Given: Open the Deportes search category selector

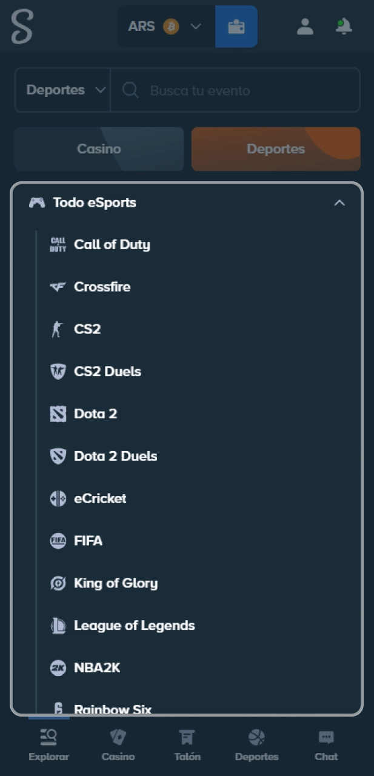Looking at the screenshot, I should [x=61, y=90].
